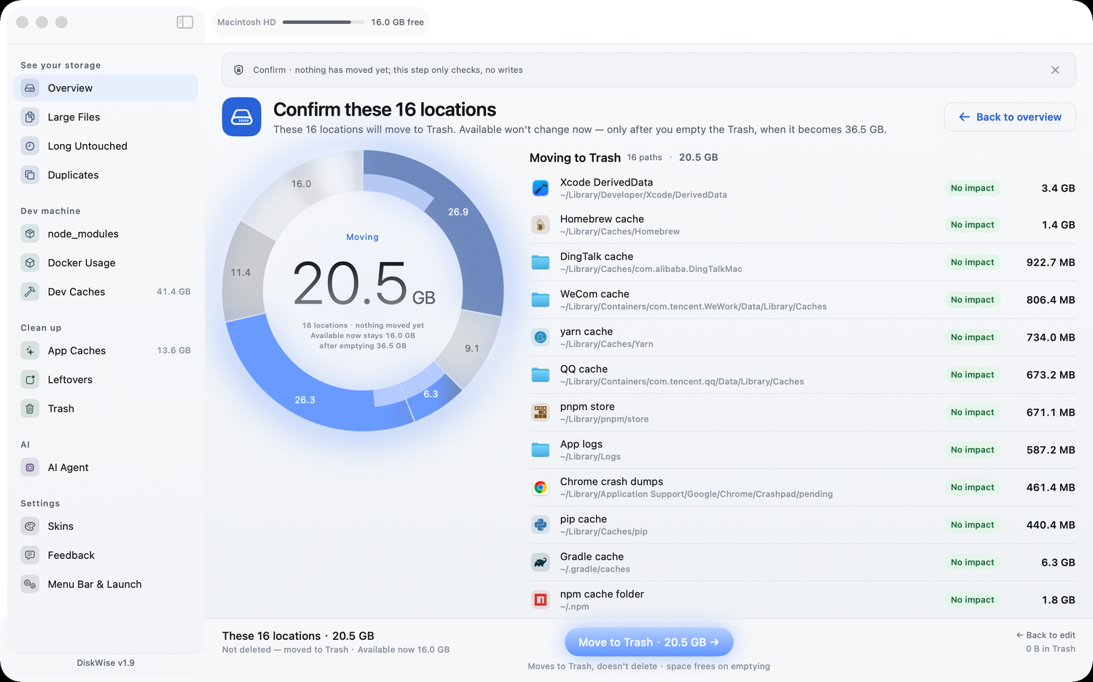The width and height of the screenshot is (1093, 682).
Task: Open Long Untouched section
Action: click(106, 146)
